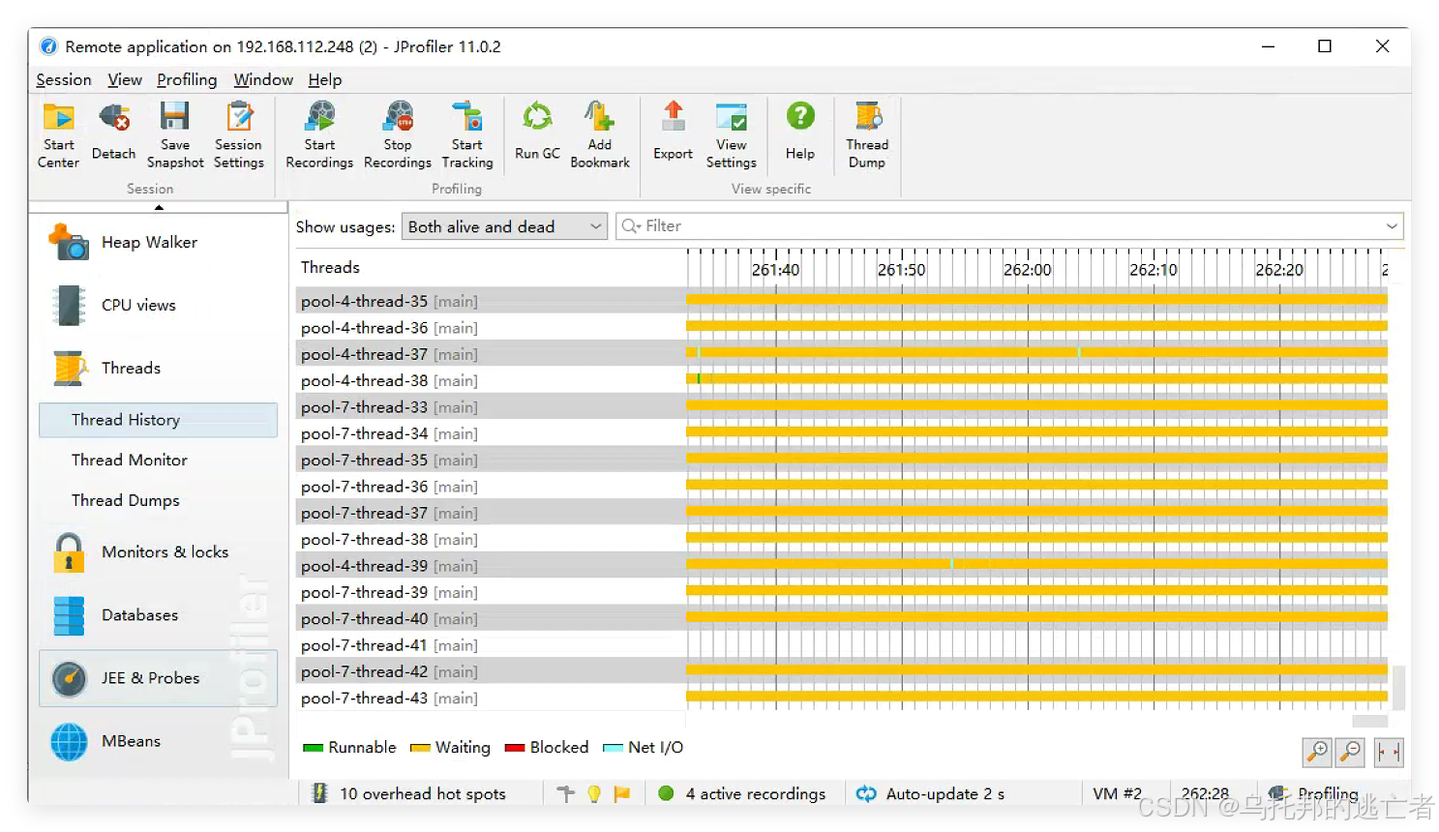Open the Session menu

coord(64,80)
